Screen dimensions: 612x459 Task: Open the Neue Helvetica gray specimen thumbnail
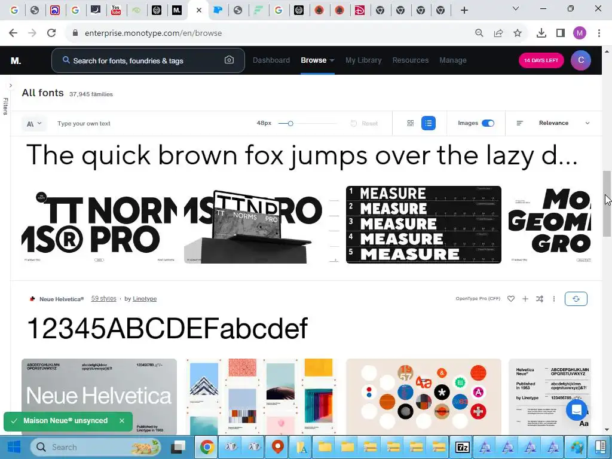click(99, 397)
